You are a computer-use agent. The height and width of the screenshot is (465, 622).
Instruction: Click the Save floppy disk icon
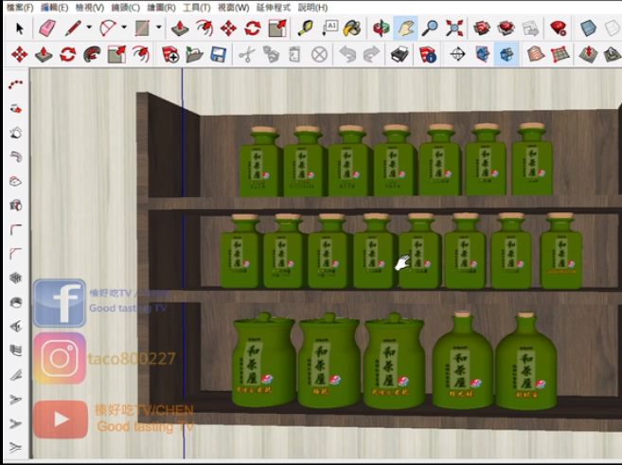219,54
